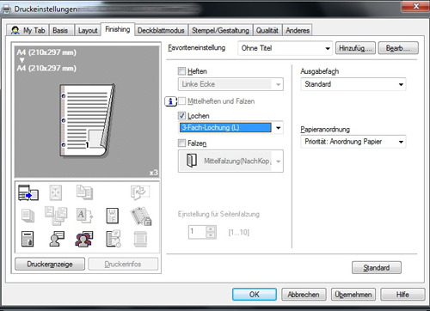Uncheck the Lochen checkbox
430x311 pixels.
click(181, 116)
